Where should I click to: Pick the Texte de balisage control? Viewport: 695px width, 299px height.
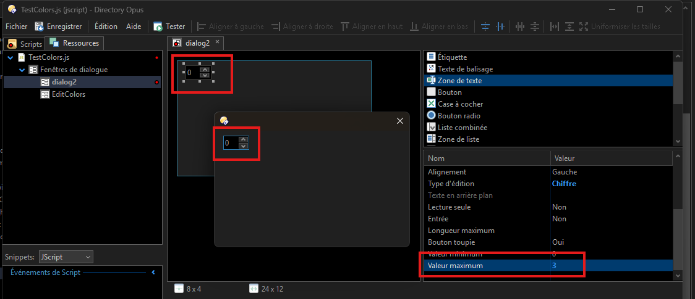click(x=465, y=68)
